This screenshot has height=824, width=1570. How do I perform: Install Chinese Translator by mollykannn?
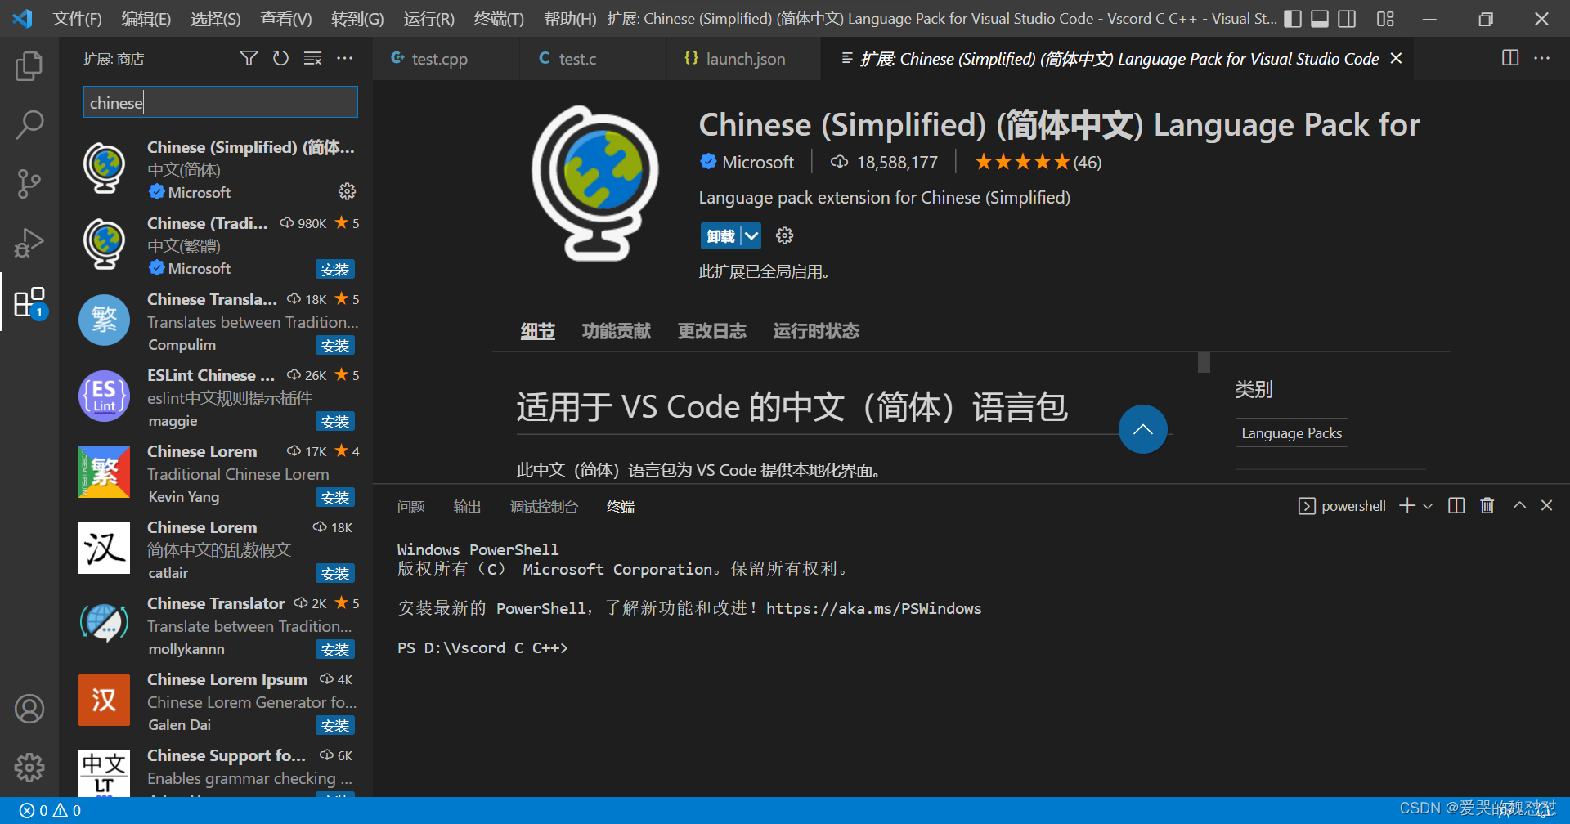coord(335,649)
